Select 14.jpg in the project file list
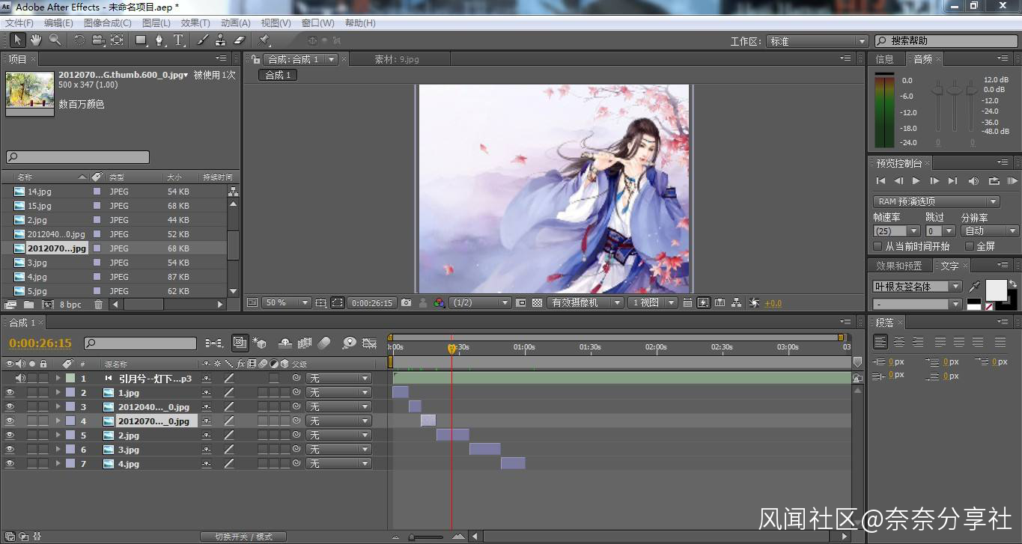Screen dimensions: 1022x544 click(x=40, y=192)
